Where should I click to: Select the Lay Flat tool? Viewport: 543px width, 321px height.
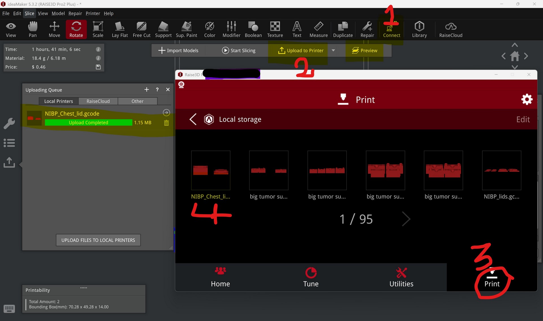(x=120, y=29)
